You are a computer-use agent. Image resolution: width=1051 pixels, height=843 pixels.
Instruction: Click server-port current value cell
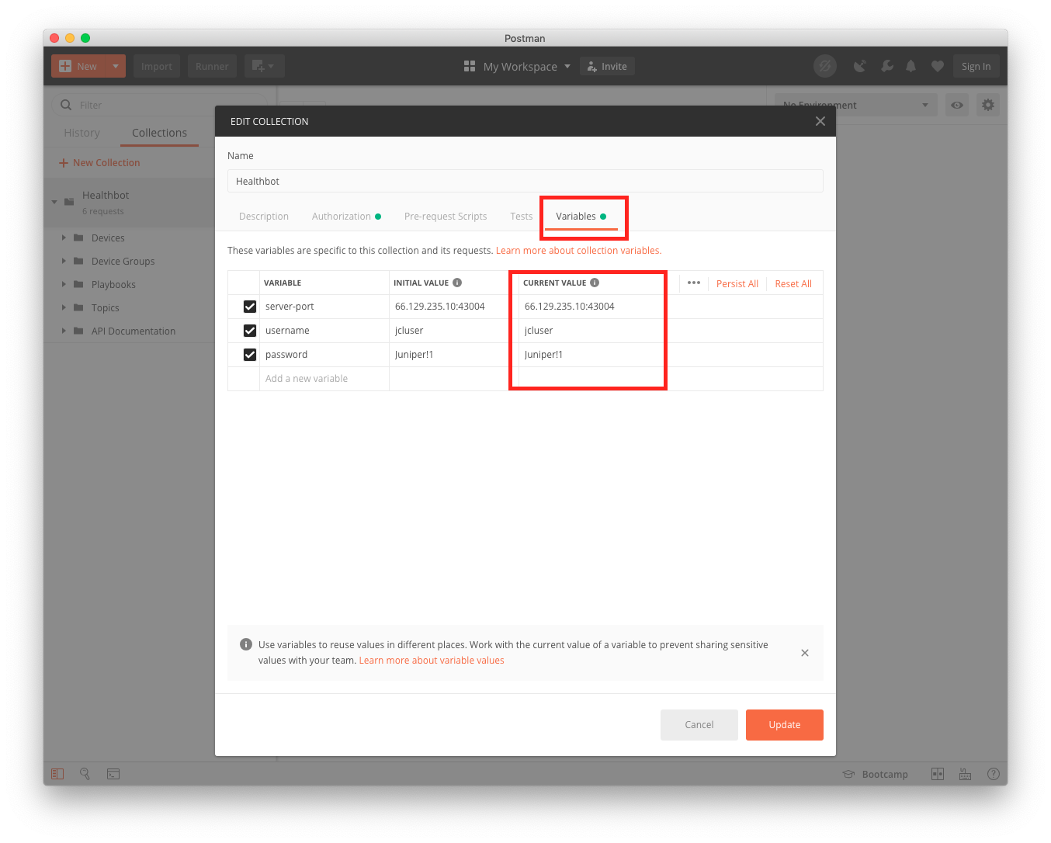[594, 307]
